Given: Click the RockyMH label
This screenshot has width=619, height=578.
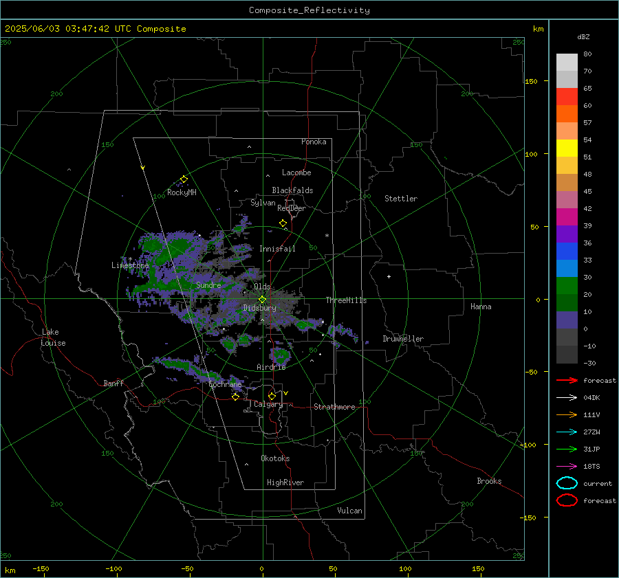Looking at the screenshot, I should pyautogui.click(x=182, y=192).
